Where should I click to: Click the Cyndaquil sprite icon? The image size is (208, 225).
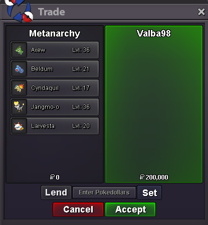pos(19,88)
